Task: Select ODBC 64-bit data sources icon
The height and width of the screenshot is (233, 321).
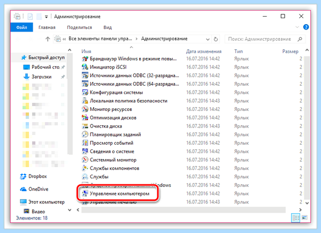Action: point(85,84)
